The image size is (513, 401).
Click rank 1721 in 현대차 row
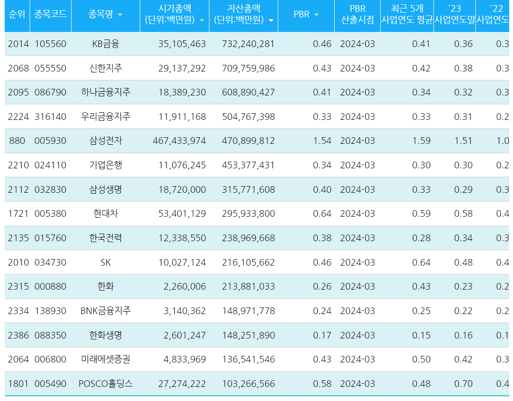pyautogui.click(x=18, y=214)
